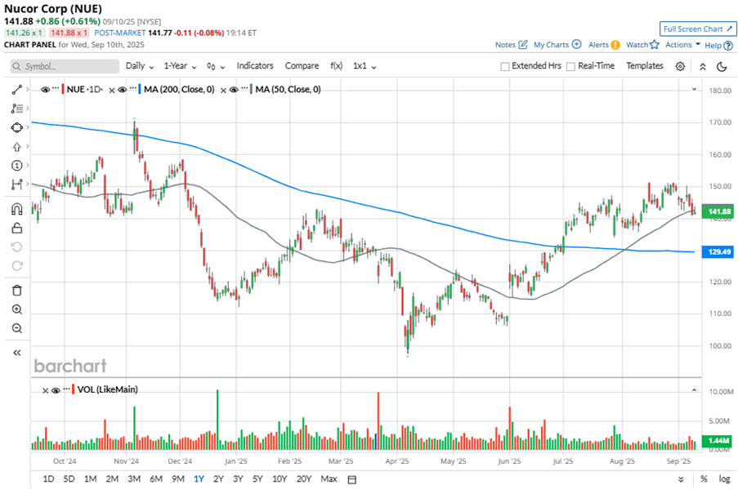Select the 1D time range
The image size is (738, 489).
point(48,478)
